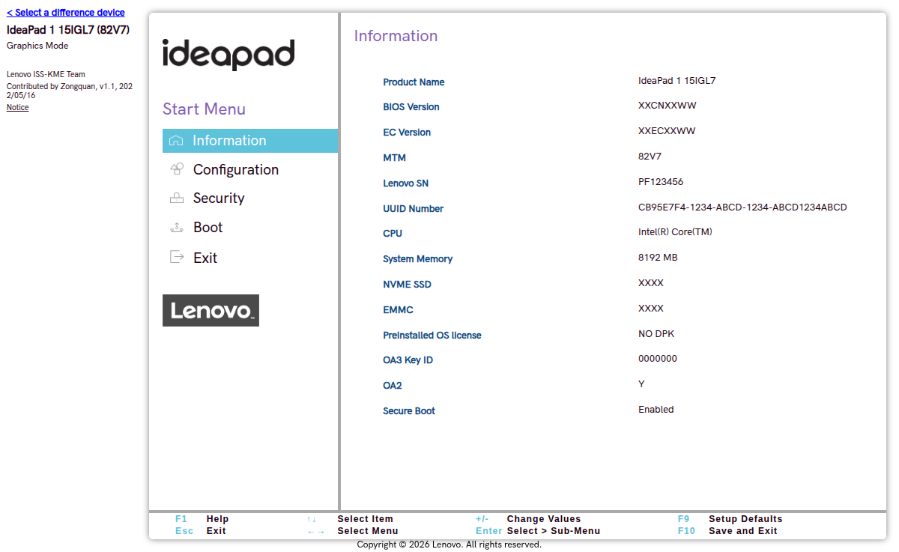The height and width of the screenshot is (552, 899).
Task: Click the Lenovo SN label
Action: pos(406,184)
